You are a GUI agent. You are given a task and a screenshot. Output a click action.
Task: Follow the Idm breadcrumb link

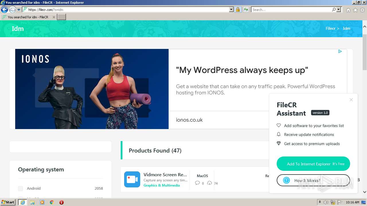(x=347, y=28)
